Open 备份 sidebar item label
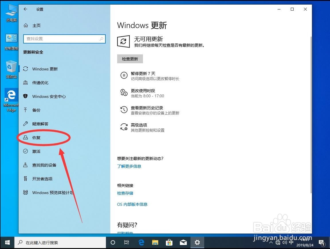 (x=36, y=110)
